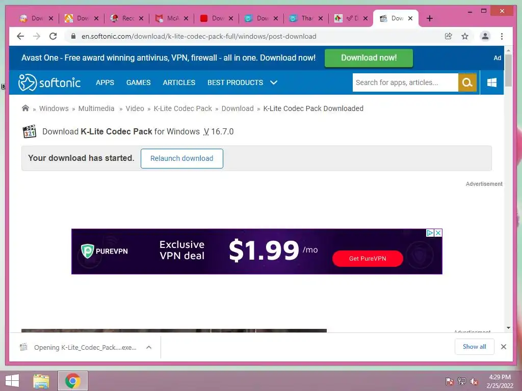Bookmark this page with the star icon
The image size is (522, 391).
465,36
